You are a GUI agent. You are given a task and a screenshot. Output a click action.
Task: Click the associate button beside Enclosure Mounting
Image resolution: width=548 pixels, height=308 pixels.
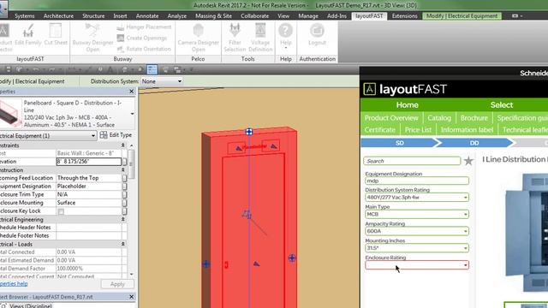(x=124, y=203)
